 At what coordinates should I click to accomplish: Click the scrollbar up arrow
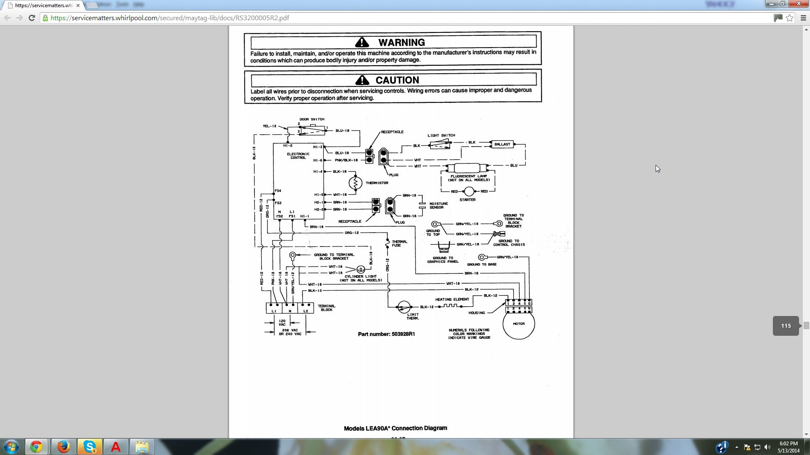(x=806, y=29)
